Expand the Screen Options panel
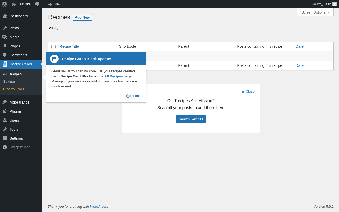 [315, 12]
